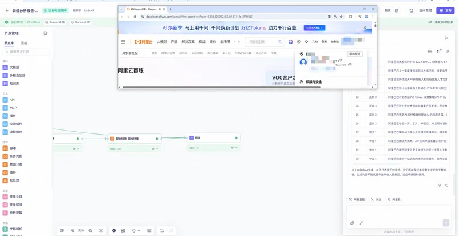Fit the workflow canvas to view

click(x=101, y=230)
